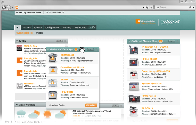Click the warnings count badge 7

(76, 49)
